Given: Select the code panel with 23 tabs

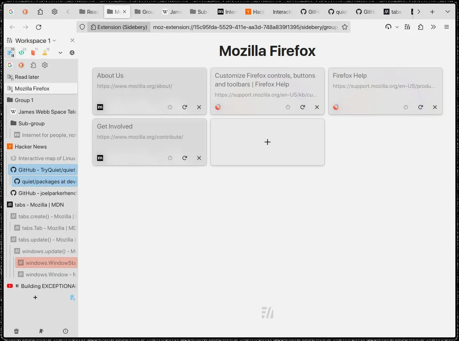Looking at the screenshot, I should [x=22, y=53].
